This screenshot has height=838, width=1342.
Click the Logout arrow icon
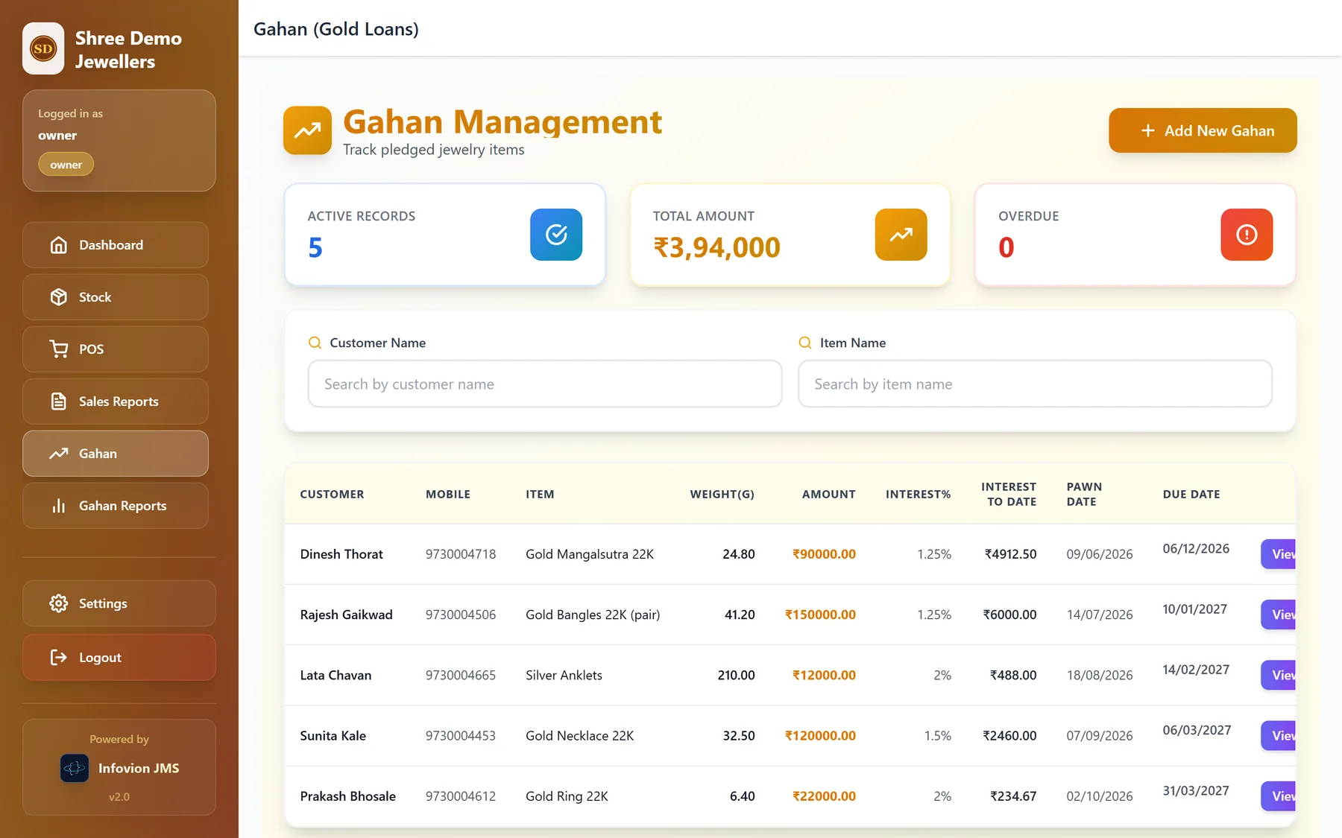click(x=58, y=657)
